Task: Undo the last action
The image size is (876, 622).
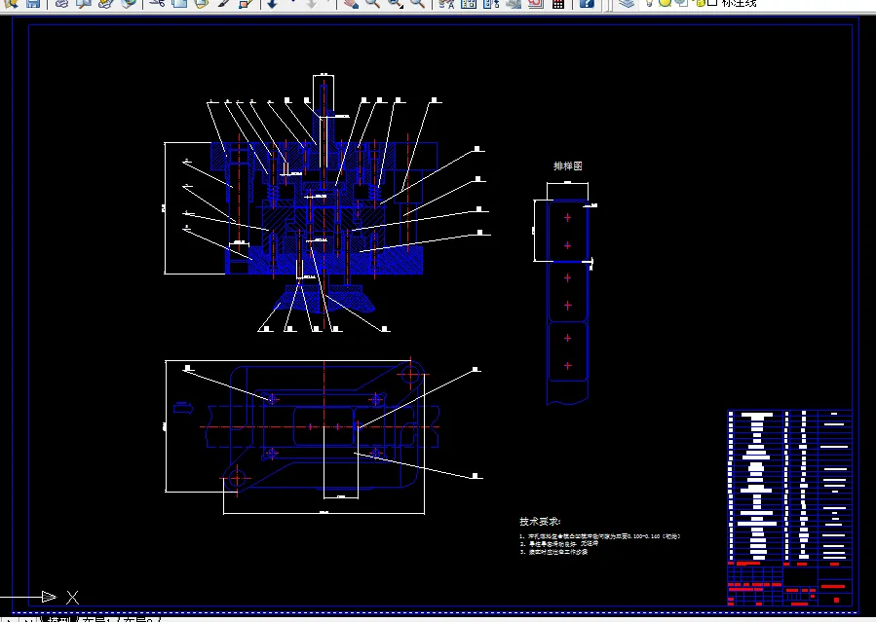Action: tap(273, 3)
